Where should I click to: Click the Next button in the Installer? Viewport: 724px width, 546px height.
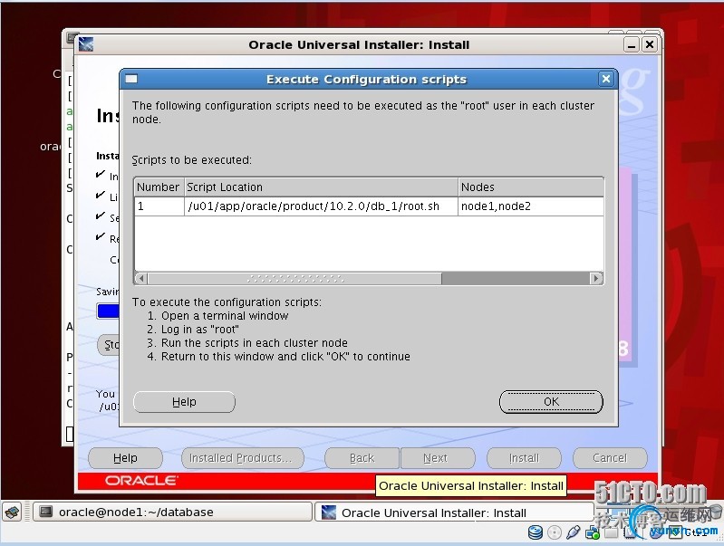[x=437, y=458]
